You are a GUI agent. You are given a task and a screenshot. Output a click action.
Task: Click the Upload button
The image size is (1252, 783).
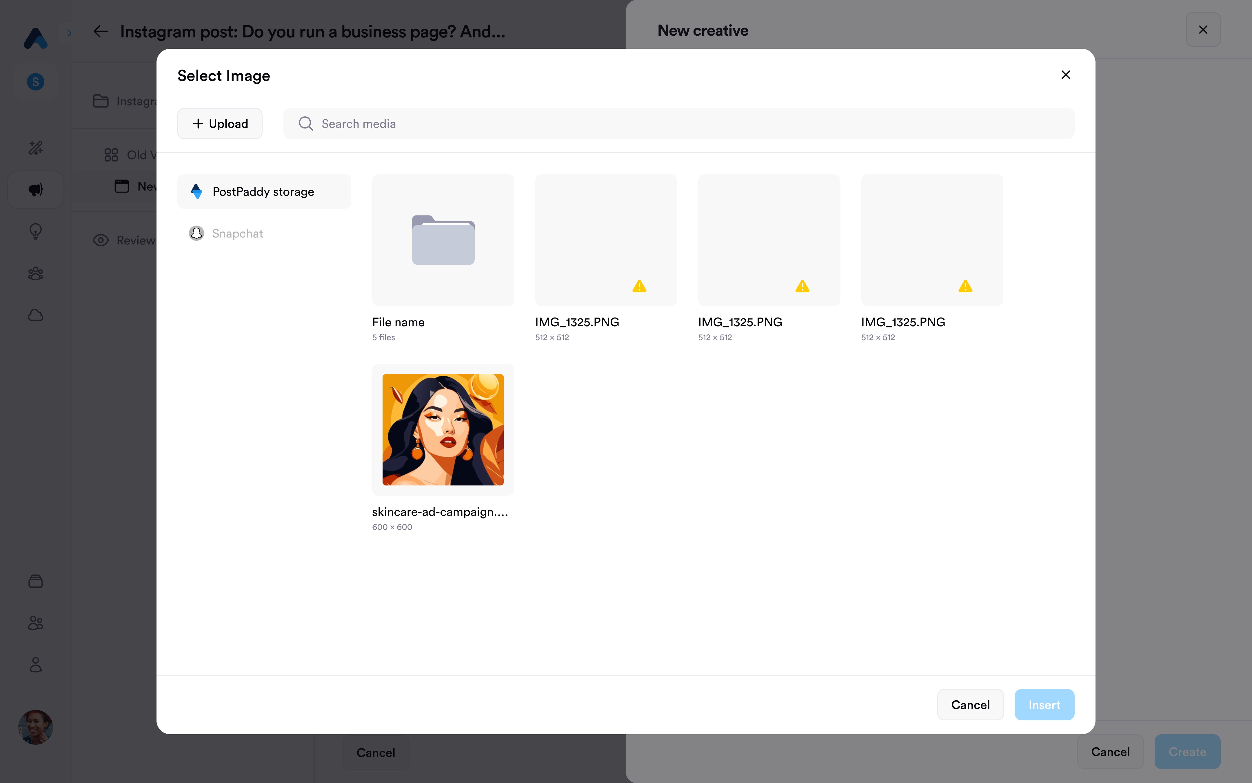coord(220,124)
